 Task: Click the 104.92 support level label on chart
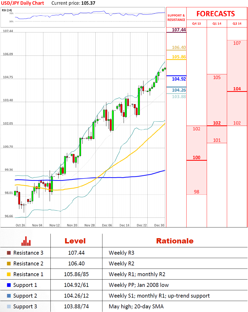pos(179,79)
